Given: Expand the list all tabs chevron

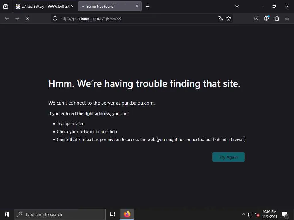Looking at the screenshot, I should coord(237,6).
